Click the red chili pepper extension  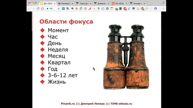[x=90, y=9]
